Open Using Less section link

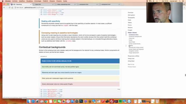(x=131, y=58)
